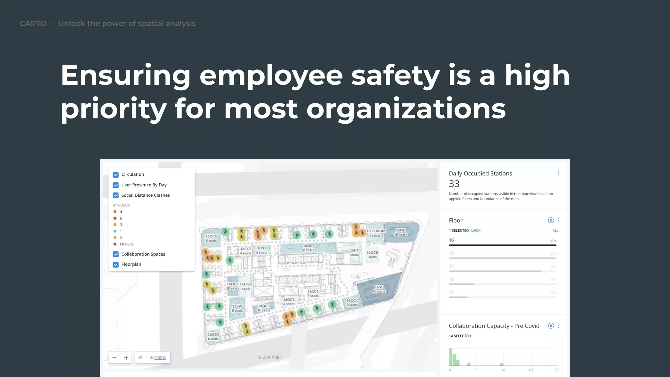Click the 16OC6 8 seats room

tap(211, 238)
